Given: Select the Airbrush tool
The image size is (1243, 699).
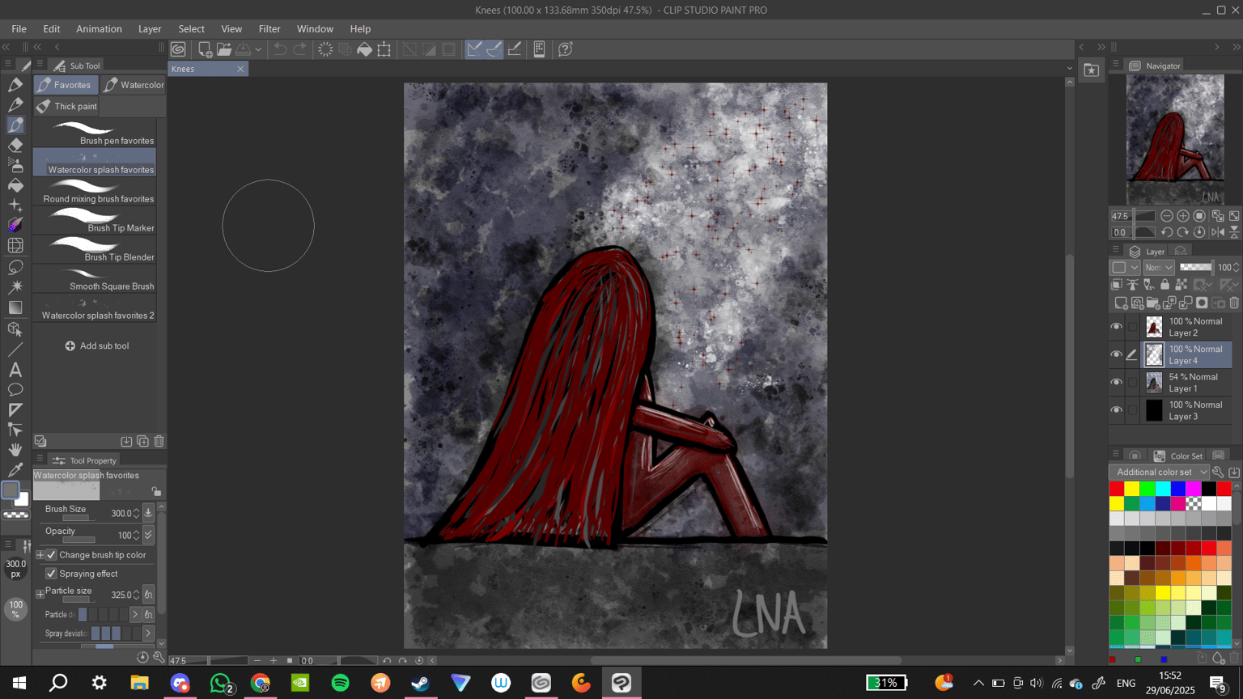Looking at the screenshot, I should (15, 165).
